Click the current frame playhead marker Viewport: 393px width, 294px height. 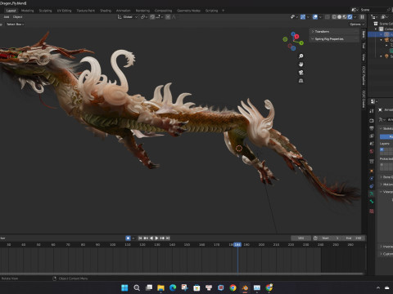point(237,245)
